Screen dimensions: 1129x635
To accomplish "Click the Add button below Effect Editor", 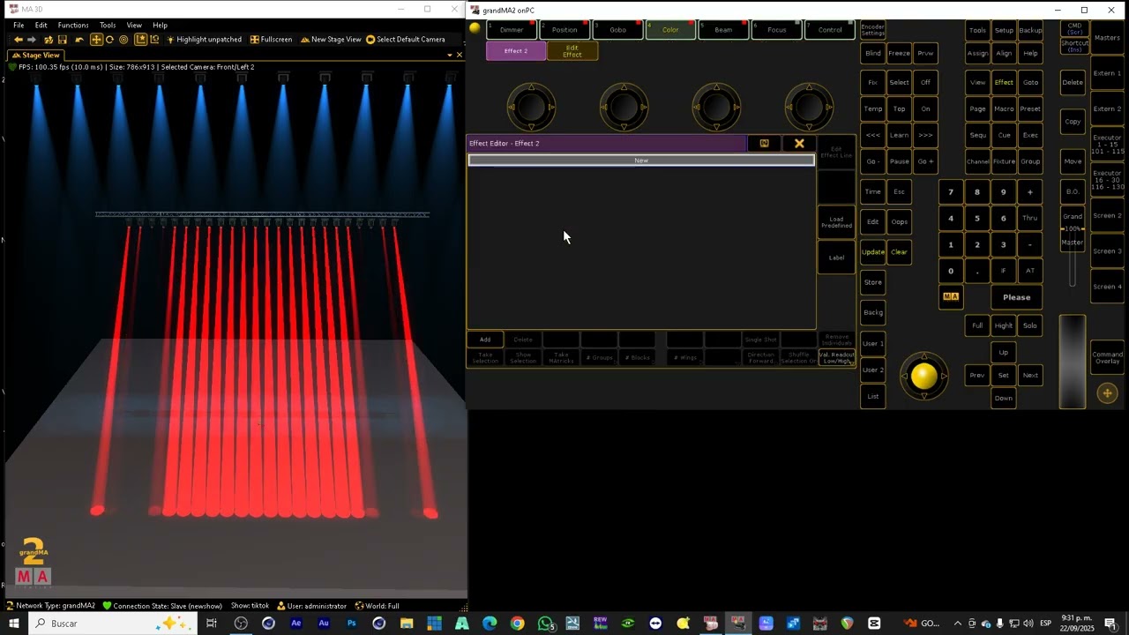I will tap(485, 340).
